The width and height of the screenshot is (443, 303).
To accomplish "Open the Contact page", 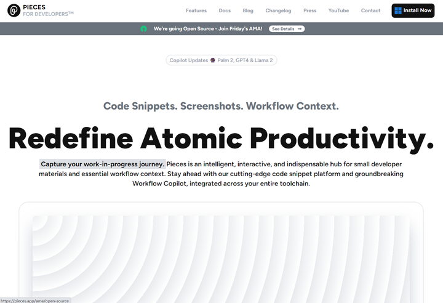I will point(370,10).
